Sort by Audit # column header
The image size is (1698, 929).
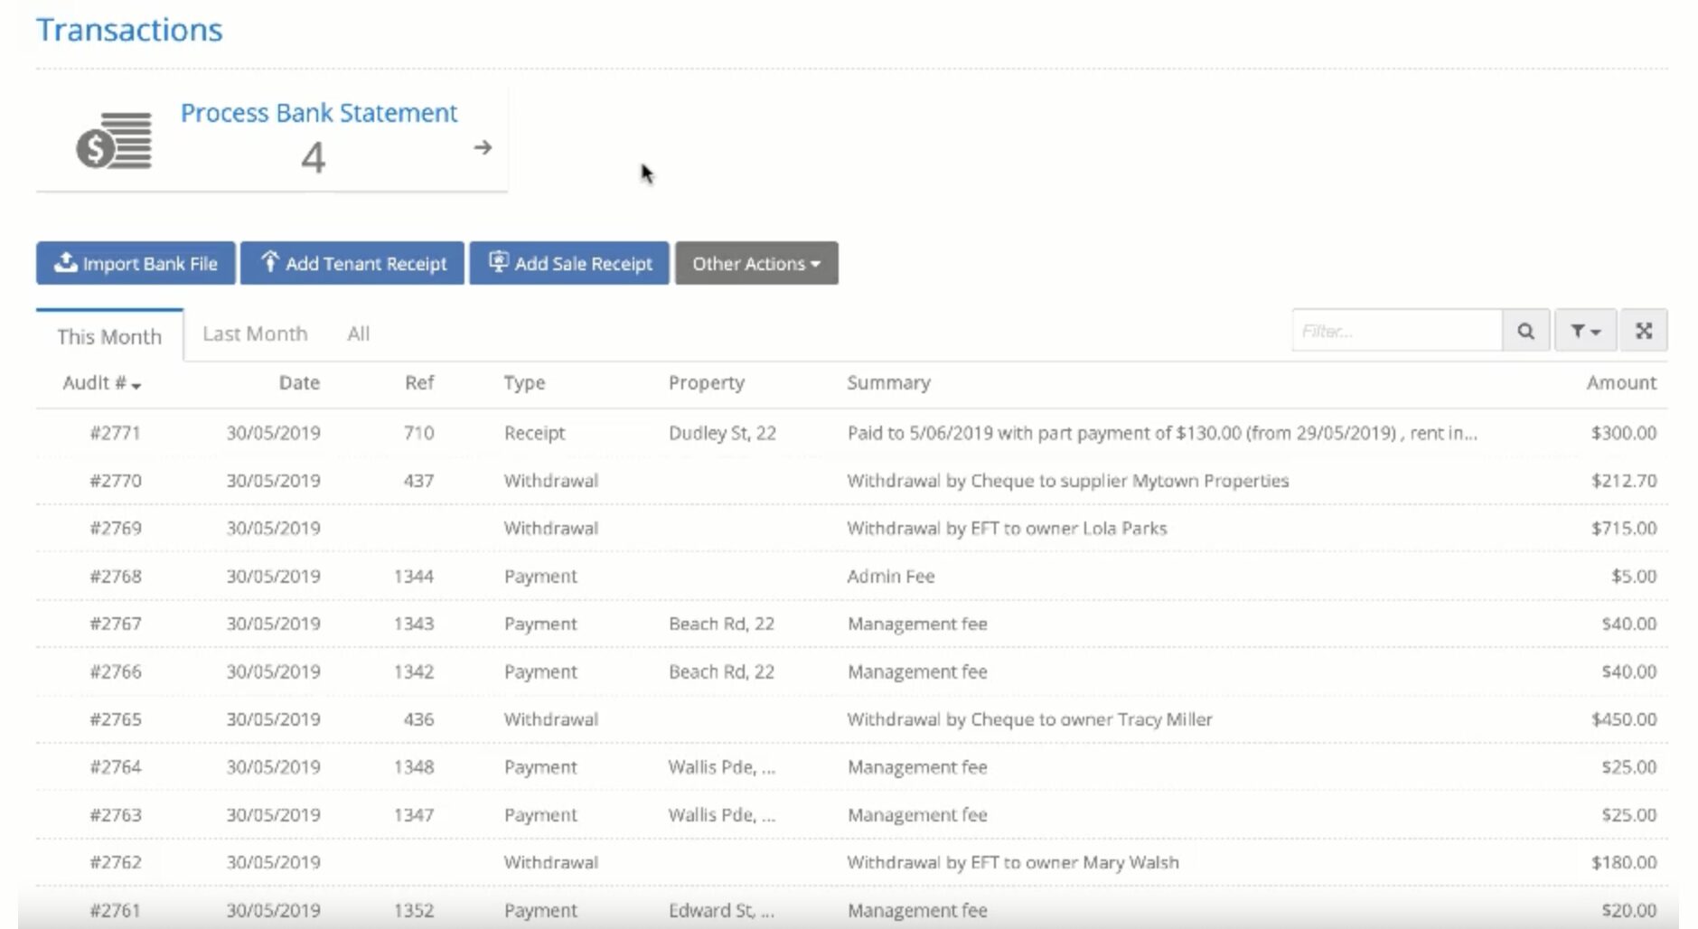[x=101, y=383]
